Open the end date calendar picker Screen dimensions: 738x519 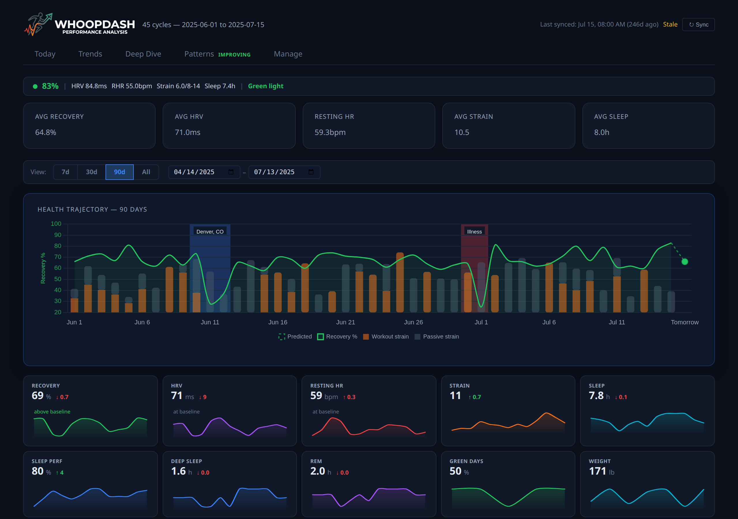tap(311, 172)
